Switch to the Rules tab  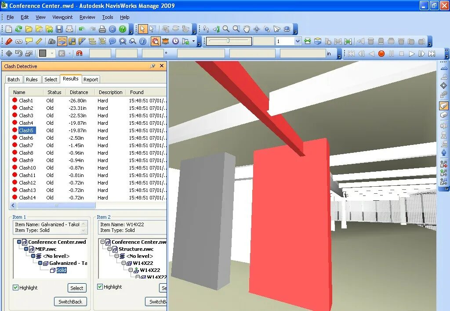pos(32,80)
